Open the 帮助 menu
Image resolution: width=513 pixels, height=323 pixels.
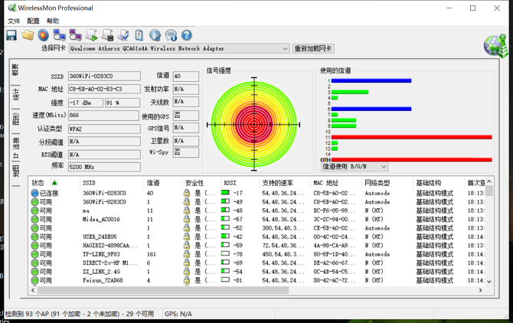coord(52,21)
